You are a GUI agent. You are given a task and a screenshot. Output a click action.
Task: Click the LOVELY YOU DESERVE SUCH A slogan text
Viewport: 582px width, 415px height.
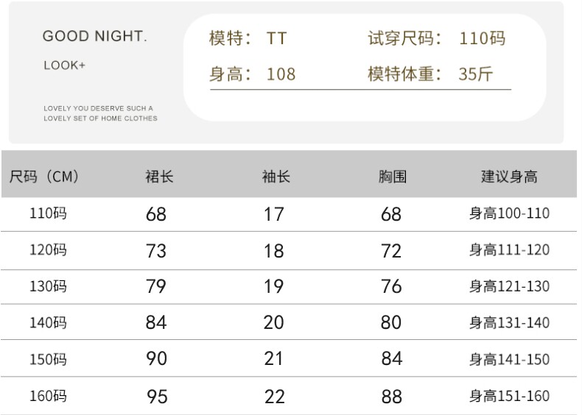(99, 108)
